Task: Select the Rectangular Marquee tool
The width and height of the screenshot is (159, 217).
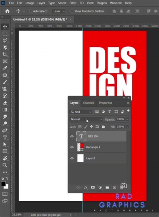Action: pyautogui.click(x=5, y=33)
